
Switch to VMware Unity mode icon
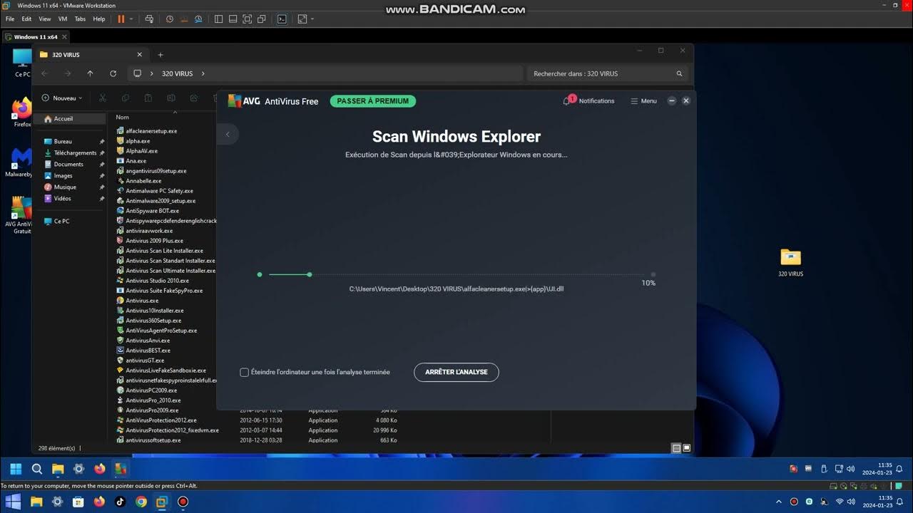point(262,19)
